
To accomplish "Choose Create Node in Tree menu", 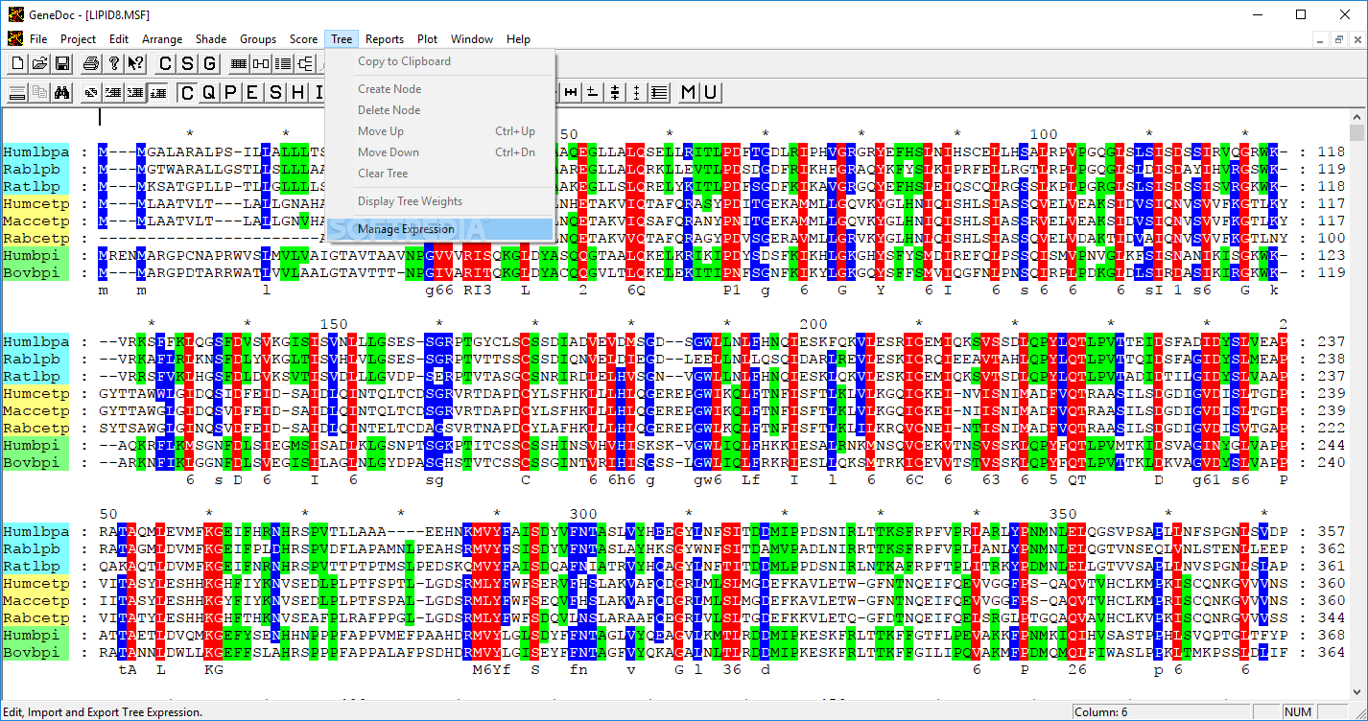I will coord(440,89).
